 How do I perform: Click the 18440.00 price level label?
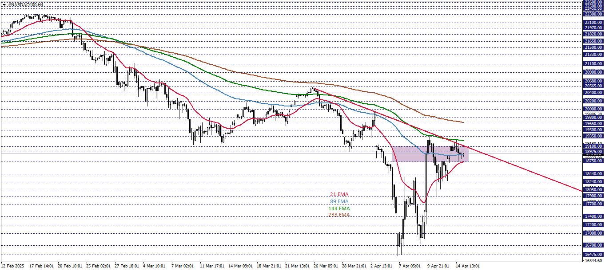click(x=594, y=174)
